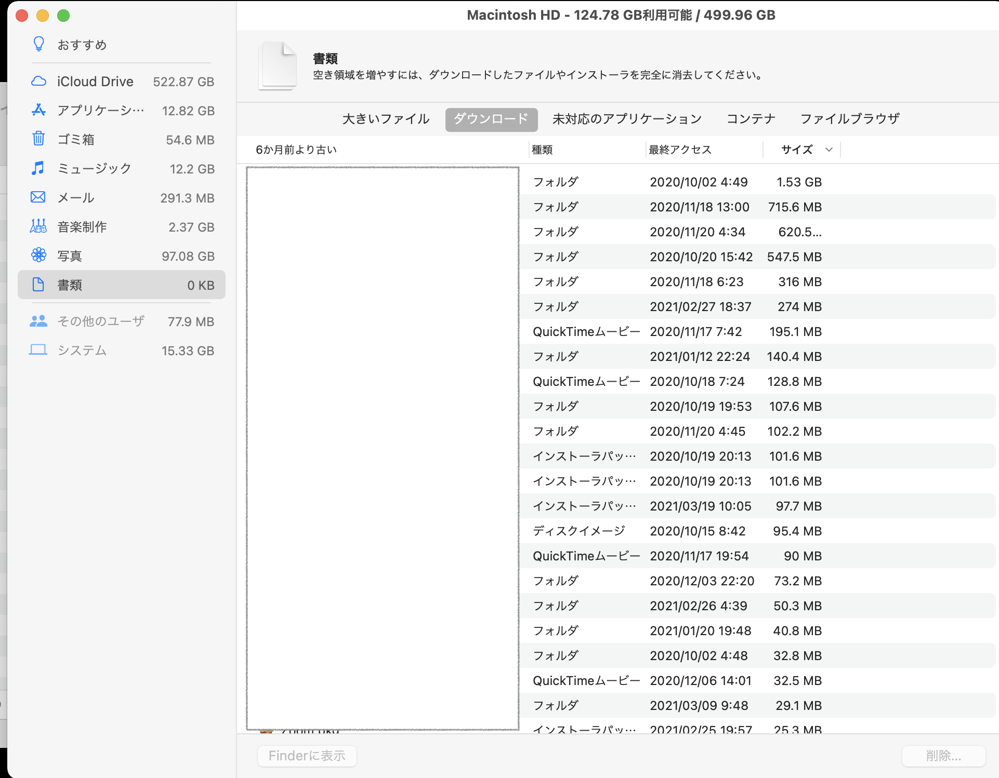Switch to ファイルブラウザ tab

[x=850, y=119]
